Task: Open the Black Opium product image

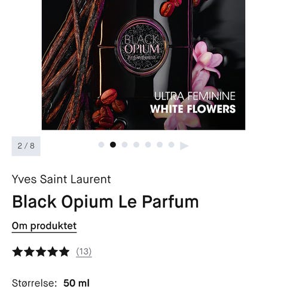Action: pyautogui.click(x=143, y=65)
